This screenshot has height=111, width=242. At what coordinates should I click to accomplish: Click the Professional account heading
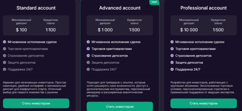[204, 8]
